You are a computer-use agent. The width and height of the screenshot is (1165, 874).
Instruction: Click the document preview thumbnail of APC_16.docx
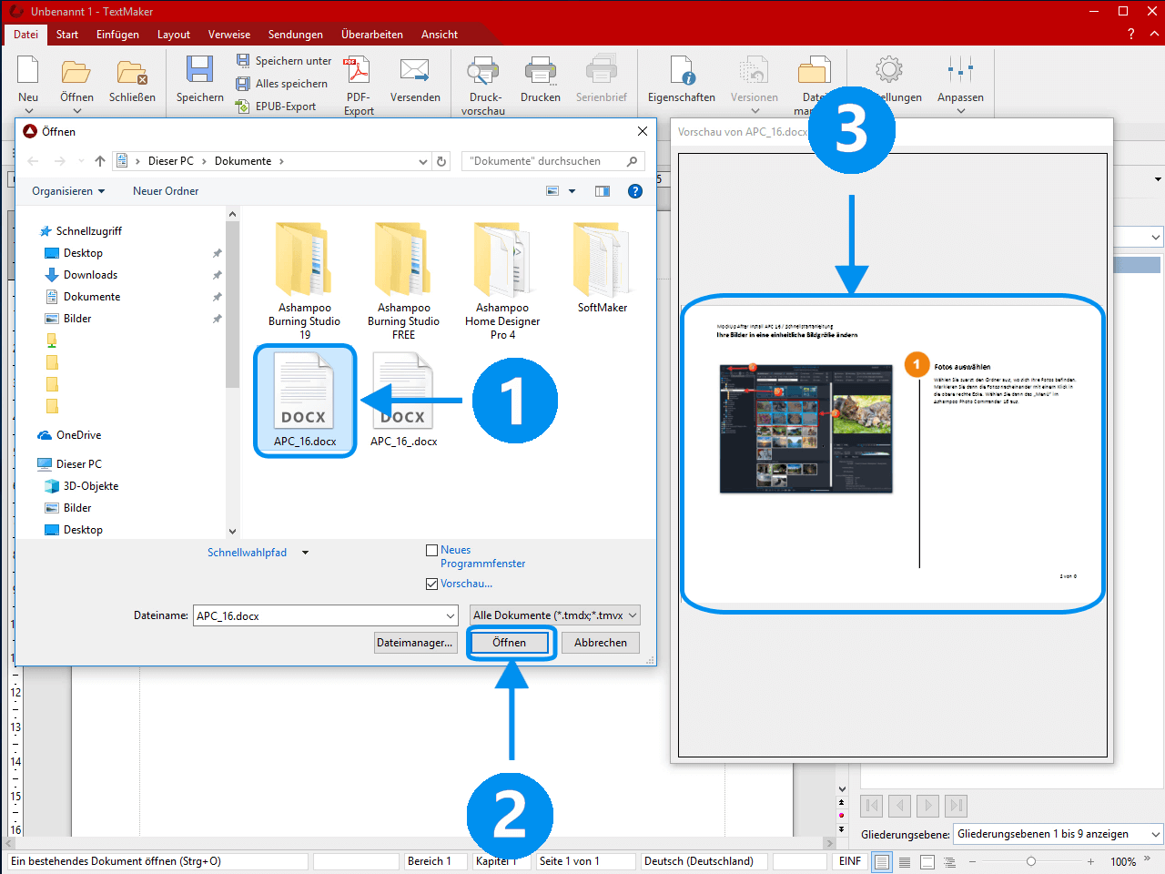coord(893,452)
